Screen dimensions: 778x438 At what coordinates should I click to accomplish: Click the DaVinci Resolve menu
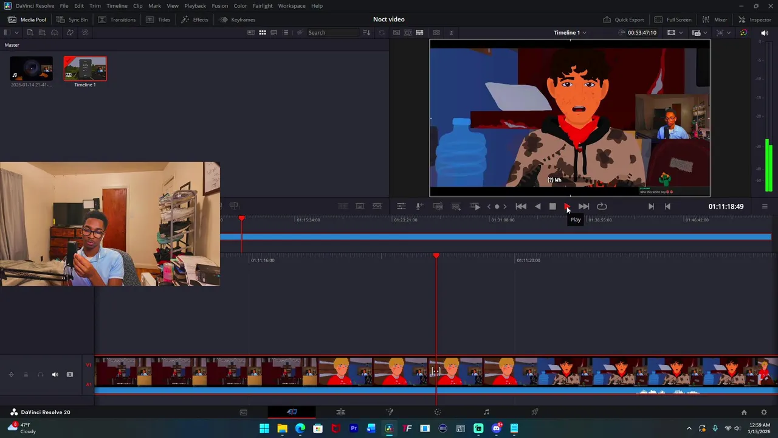coord(35,5)
